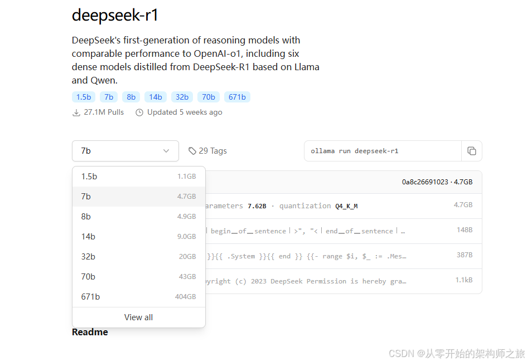Open the 32b tag pill

182,96
